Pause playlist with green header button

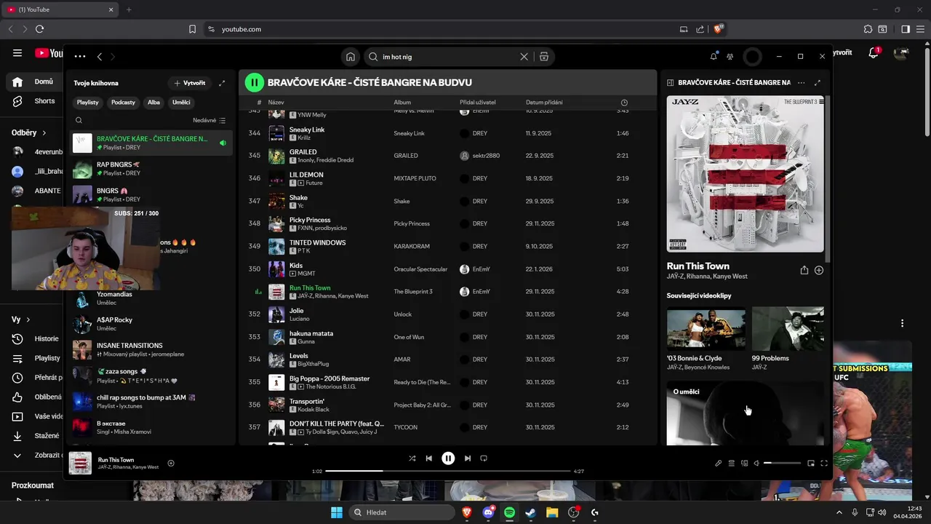tap(254, 82)
